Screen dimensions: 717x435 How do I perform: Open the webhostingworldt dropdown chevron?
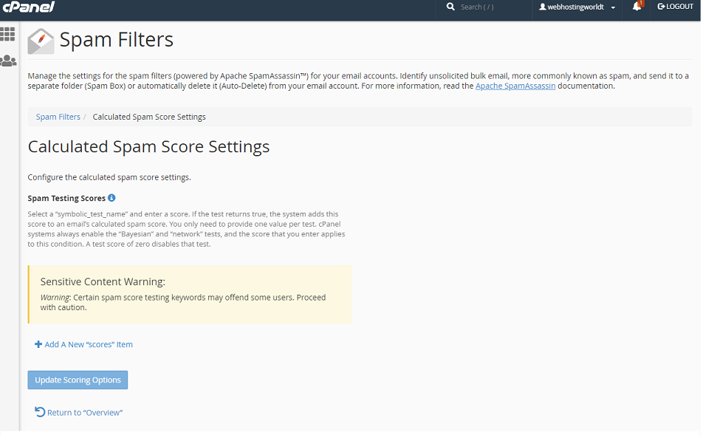pyautogui.click(x=612, y=9)
